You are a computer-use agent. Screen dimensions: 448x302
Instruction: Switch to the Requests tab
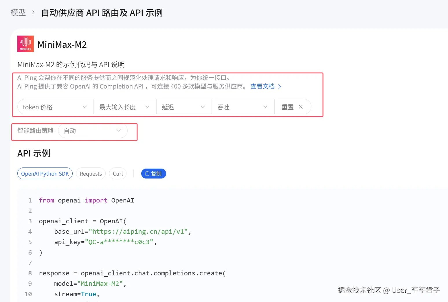coord(91,174)
